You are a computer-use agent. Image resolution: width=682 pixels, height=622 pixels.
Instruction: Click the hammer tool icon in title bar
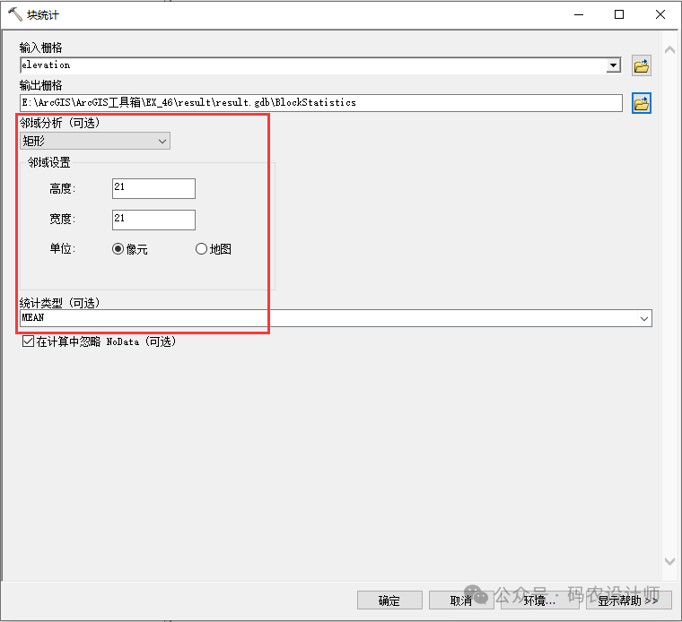[14, 15]
